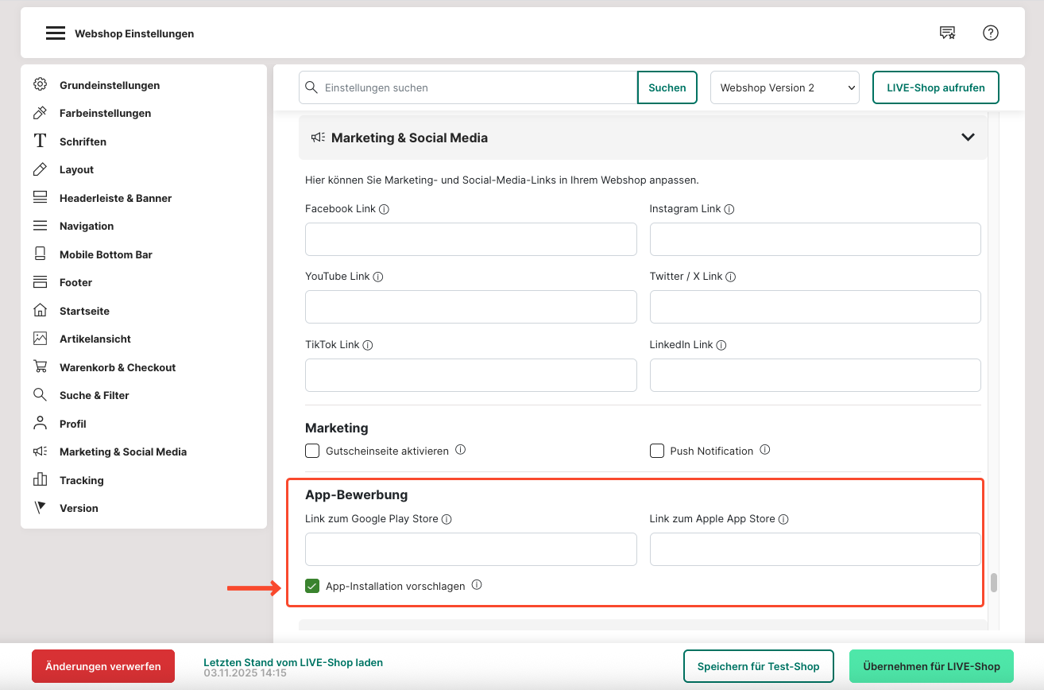Click info icon next to Link zum Apple App Store
This screenshot has height=690, width=1044.
[x=783, y=519]
